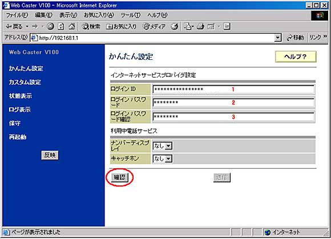Click the 移動 (Go) button
This screenshot has width=331, height=239.
click(x=296, y=38)
